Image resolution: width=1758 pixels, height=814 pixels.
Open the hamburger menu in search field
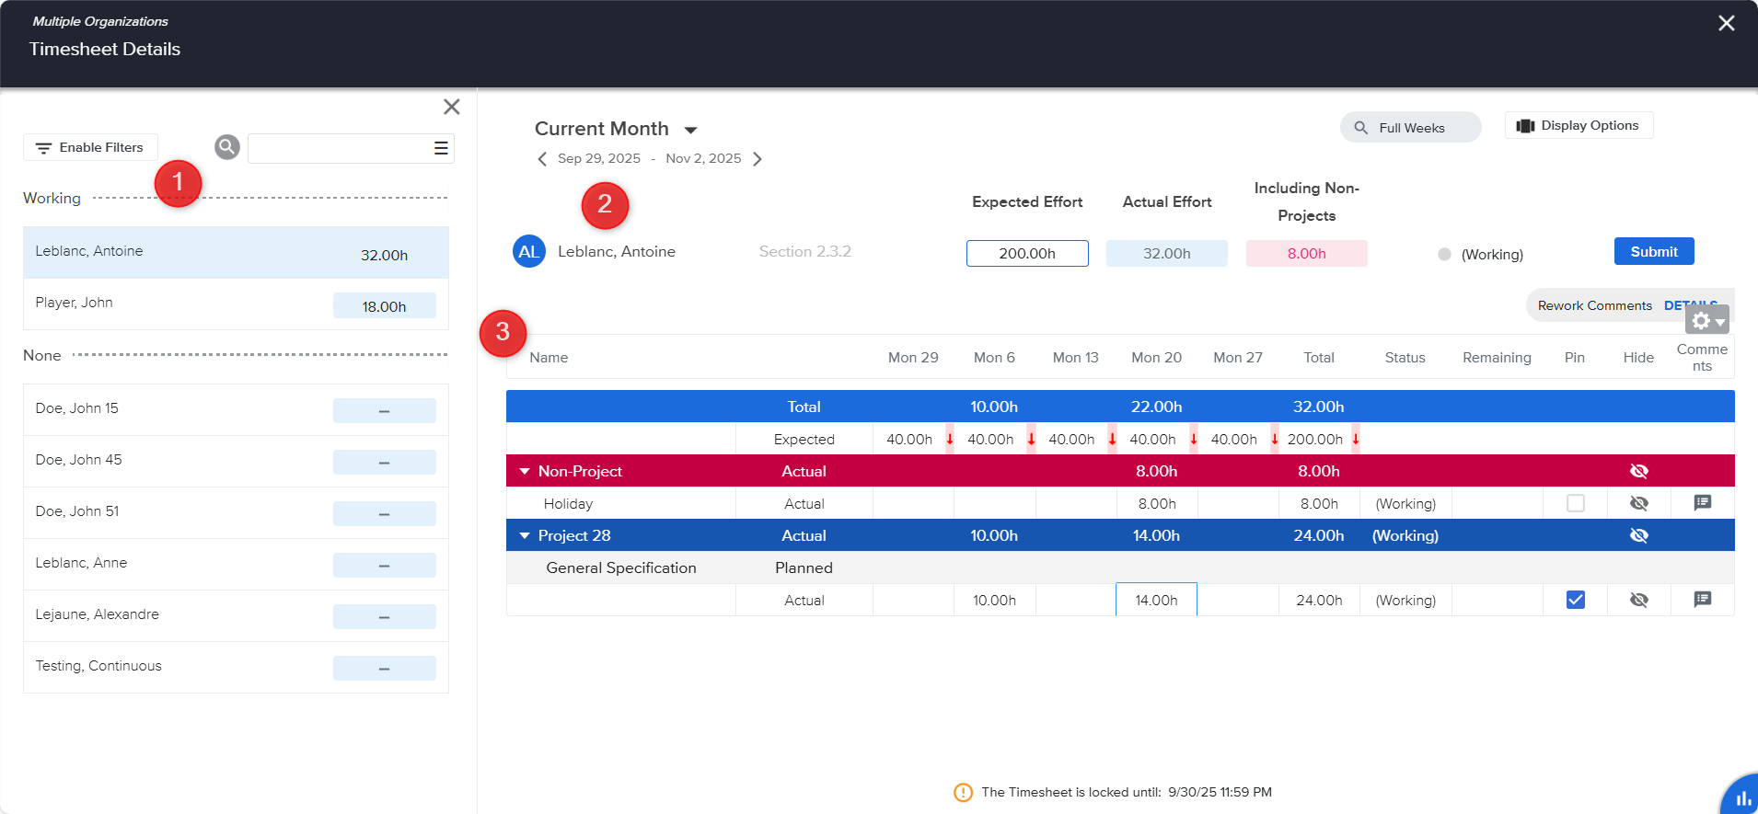pos(441,148)
